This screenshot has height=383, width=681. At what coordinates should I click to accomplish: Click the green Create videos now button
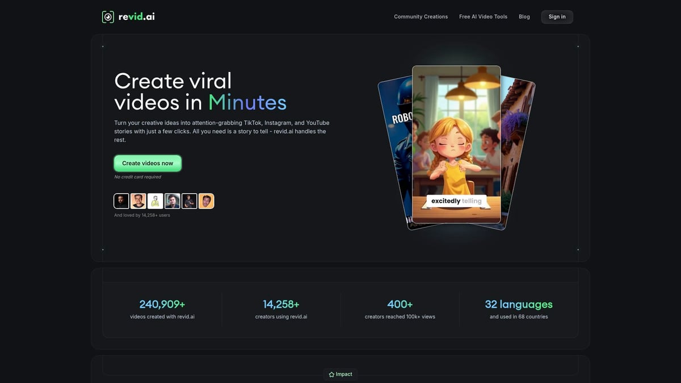(x=147, y=163)
